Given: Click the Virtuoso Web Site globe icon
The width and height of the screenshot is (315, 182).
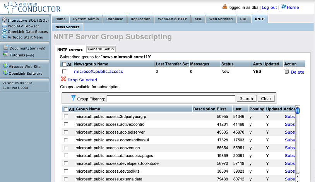Looking at the screenshot, I should point(5,66).
